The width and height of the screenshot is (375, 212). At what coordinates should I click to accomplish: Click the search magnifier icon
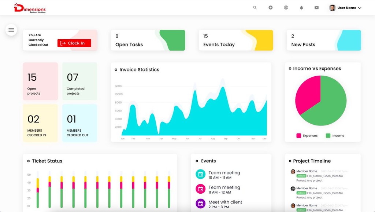(255, 8)
